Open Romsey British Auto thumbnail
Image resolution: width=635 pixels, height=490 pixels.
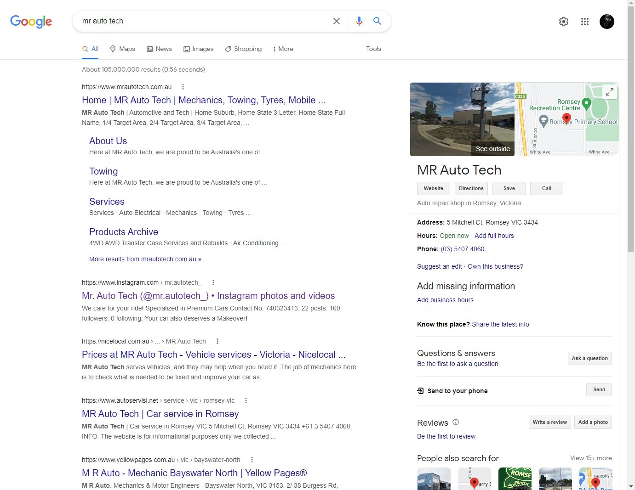(x=515, y=479)
